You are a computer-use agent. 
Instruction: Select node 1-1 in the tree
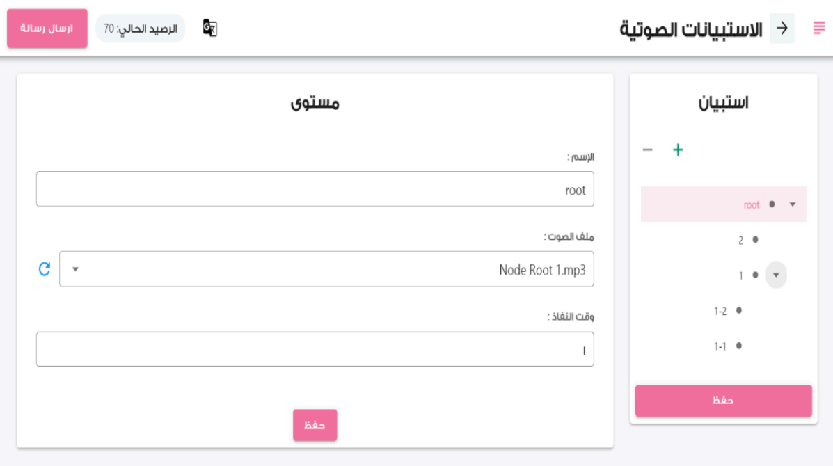tap(720, 346)
